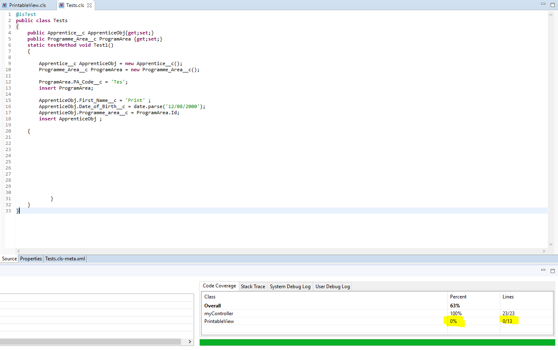558x350 pixels.
Task: Click the @isTest annotation on line 1
Action: (26, 14)
